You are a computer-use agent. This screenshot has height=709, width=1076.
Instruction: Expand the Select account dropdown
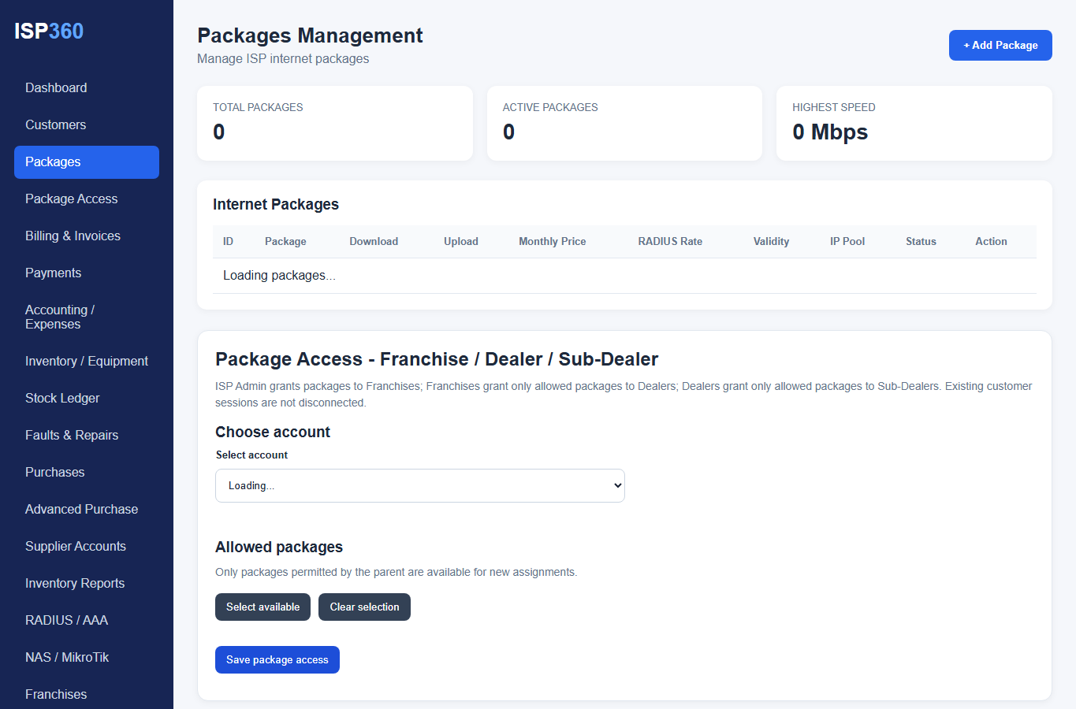click(x=420, y=485)
